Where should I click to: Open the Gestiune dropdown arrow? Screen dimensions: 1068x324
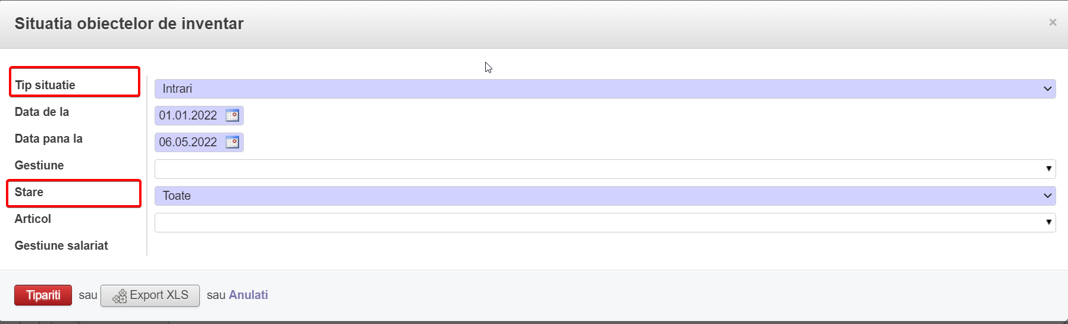[1048, 169]
